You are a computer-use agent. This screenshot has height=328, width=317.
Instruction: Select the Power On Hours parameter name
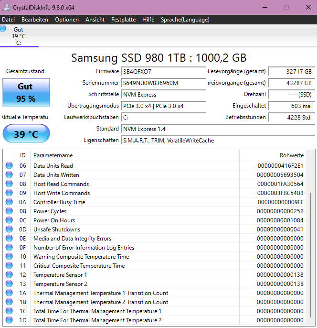54,220
